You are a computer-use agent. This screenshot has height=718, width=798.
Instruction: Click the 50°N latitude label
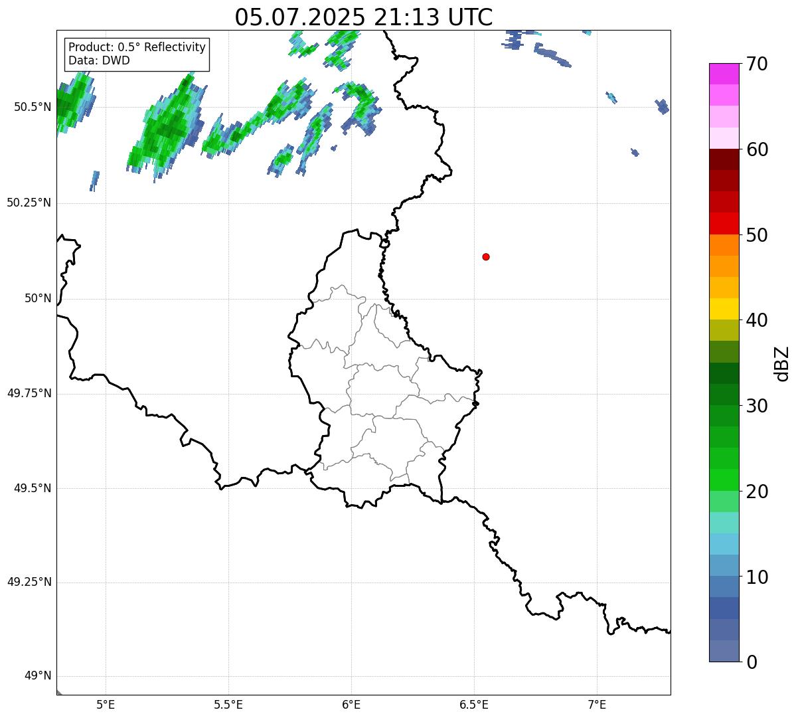click(x=38, y=298)
